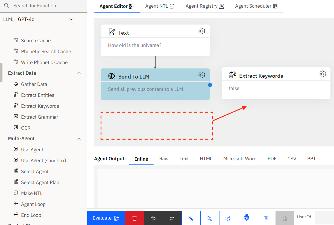The image size is (334, 225).
Task: Select the Send To LLM node title
Action: [x=134, y=77]
